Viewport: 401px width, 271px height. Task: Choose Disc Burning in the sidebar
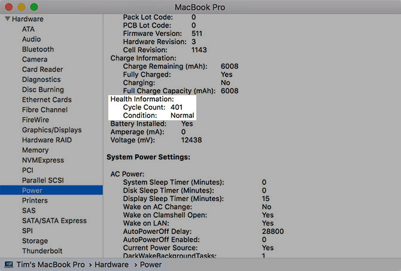(43, 90)
